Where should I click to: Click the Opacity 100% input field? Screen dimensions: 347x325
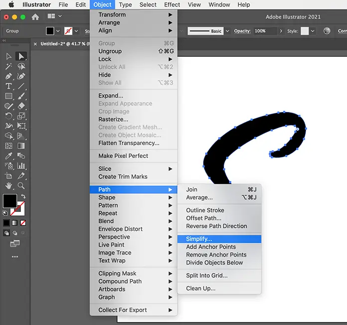[x=263, y=31]
